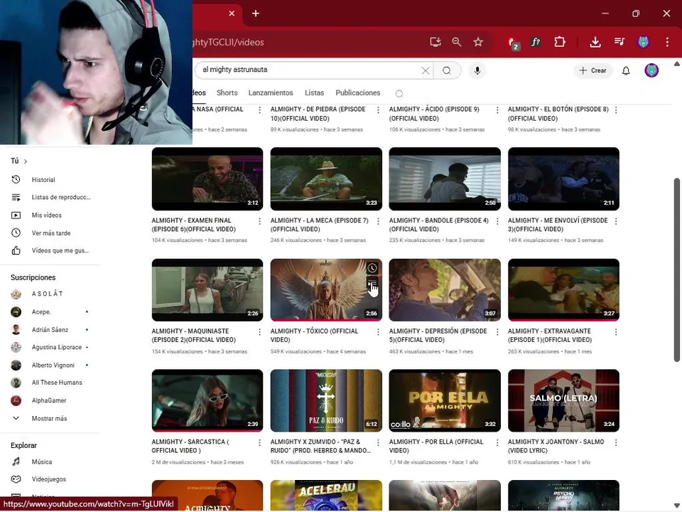Close the current browser tab

point(232,14)
